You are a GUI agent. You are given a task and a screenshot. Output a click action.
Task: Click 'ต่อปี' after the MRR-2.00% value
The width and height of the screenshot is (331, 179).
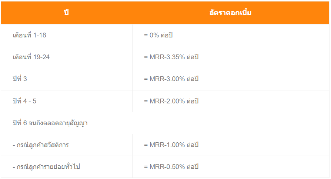click(193, 101)
